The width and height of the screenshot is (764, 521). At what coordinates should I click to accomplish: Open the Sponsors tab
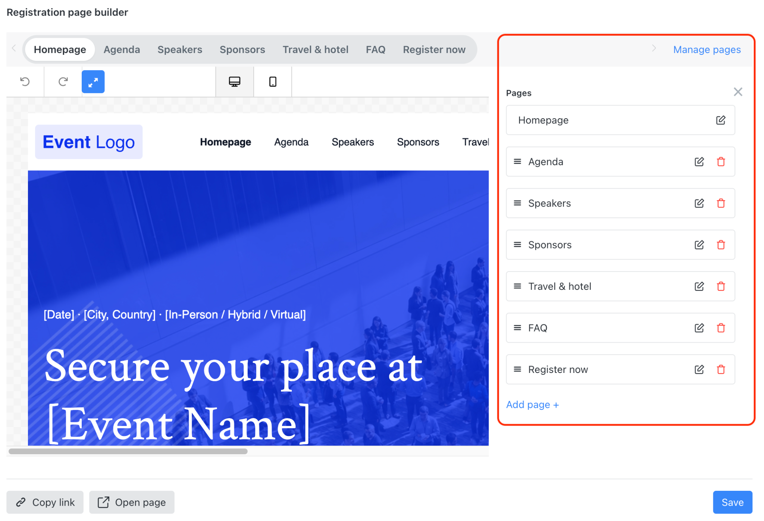click(x=242, y=50)
